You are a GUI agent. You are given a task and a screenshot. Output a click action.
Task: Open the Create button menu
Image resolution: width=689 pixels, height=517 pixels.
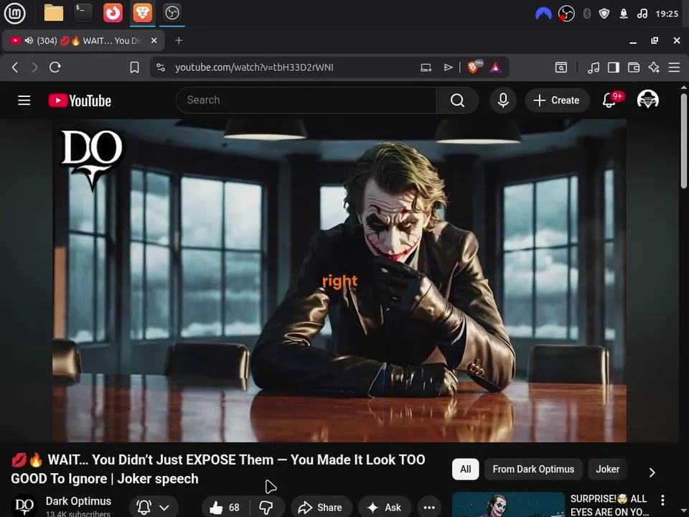(x=557, y=101)
